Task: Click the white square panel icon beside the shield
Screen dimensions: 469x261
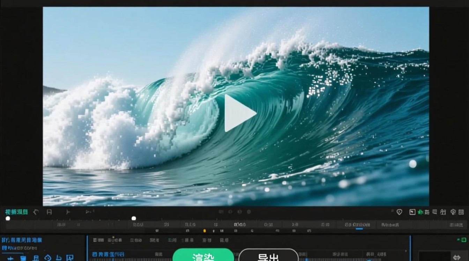Action: pyautogui.click(x=412, y=212)
